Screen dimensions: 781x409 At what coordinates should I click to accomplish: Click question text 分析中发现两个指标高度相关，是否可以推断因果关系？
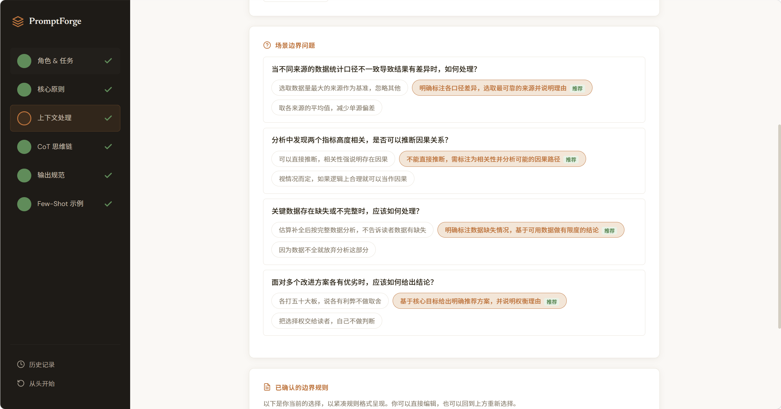360,140
